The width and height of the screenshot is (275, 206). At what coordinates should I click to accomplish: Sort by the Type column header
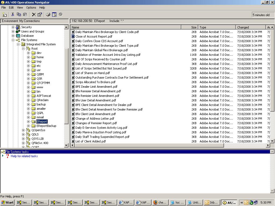point(217,27)
